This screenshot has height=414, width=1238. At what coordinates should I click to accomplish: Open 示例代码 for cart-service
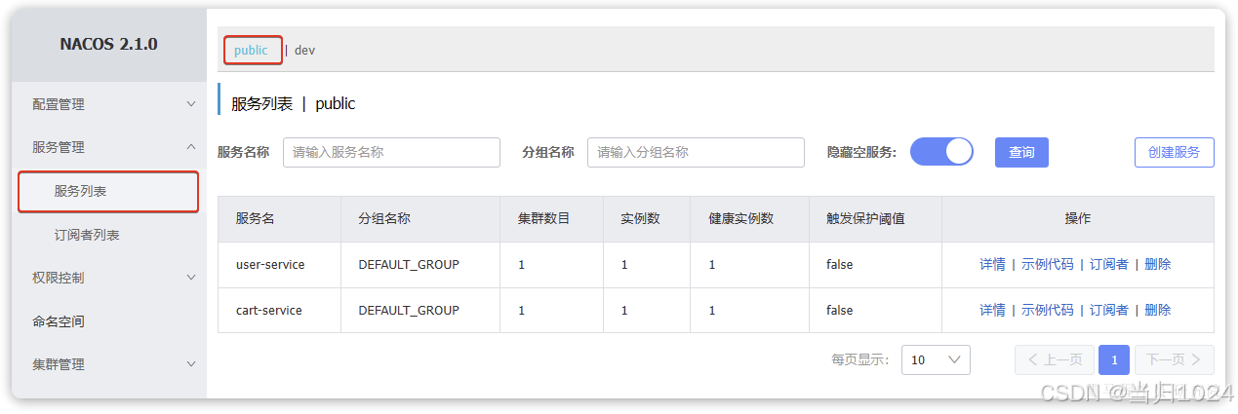pyautogui.click(x=1047, y=310)
